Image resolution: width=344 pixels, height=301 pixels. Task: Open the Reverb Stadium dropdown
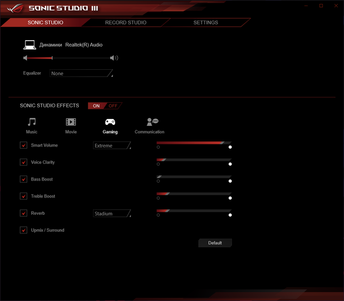(112, 214)
